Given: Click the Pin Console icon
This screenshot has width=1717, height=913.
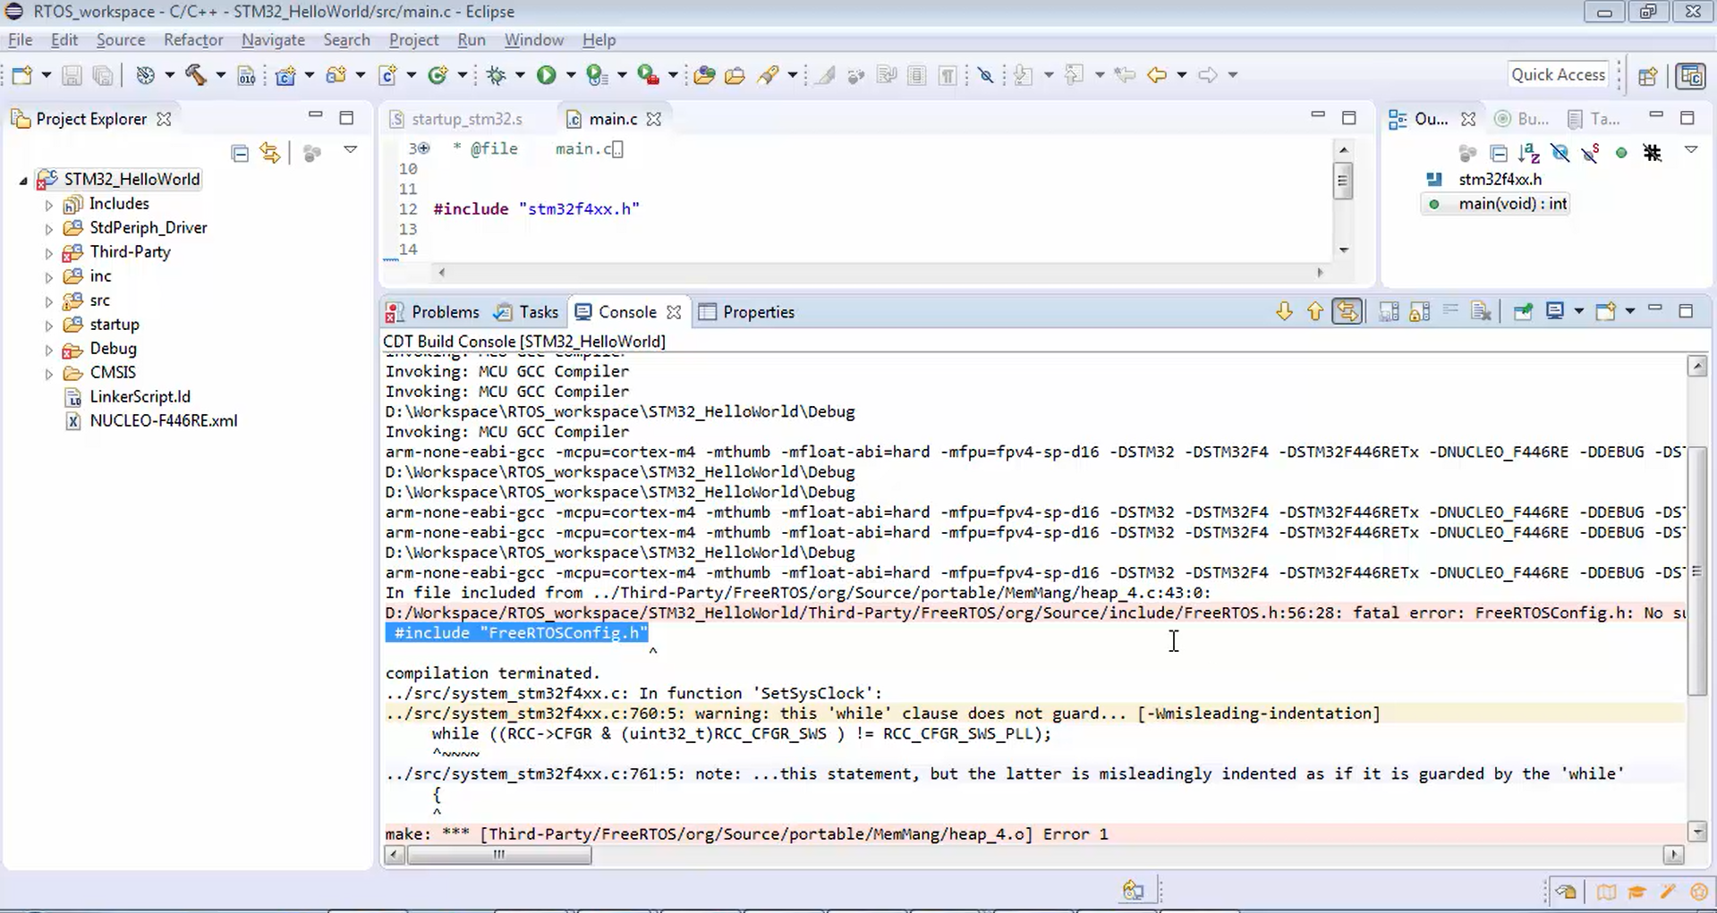Looking at the screenshot, I should point(1522,311).
